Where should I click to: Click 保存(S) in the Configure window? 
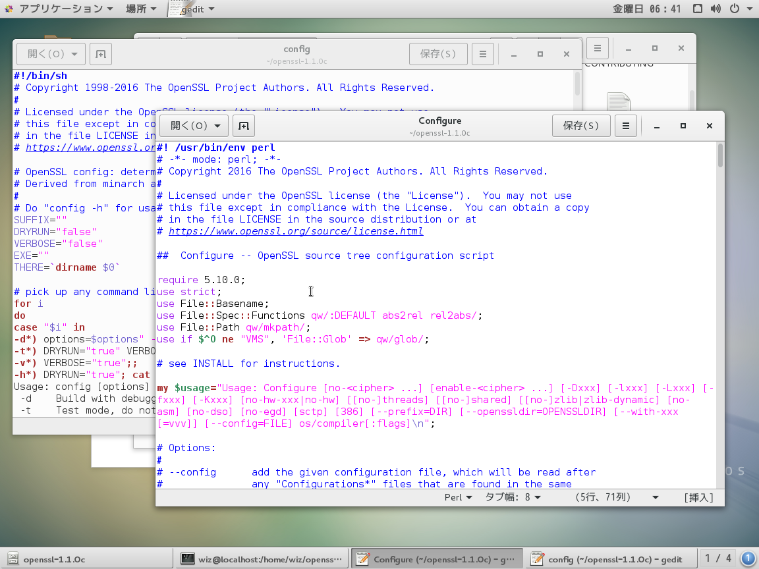coord(581,126)
